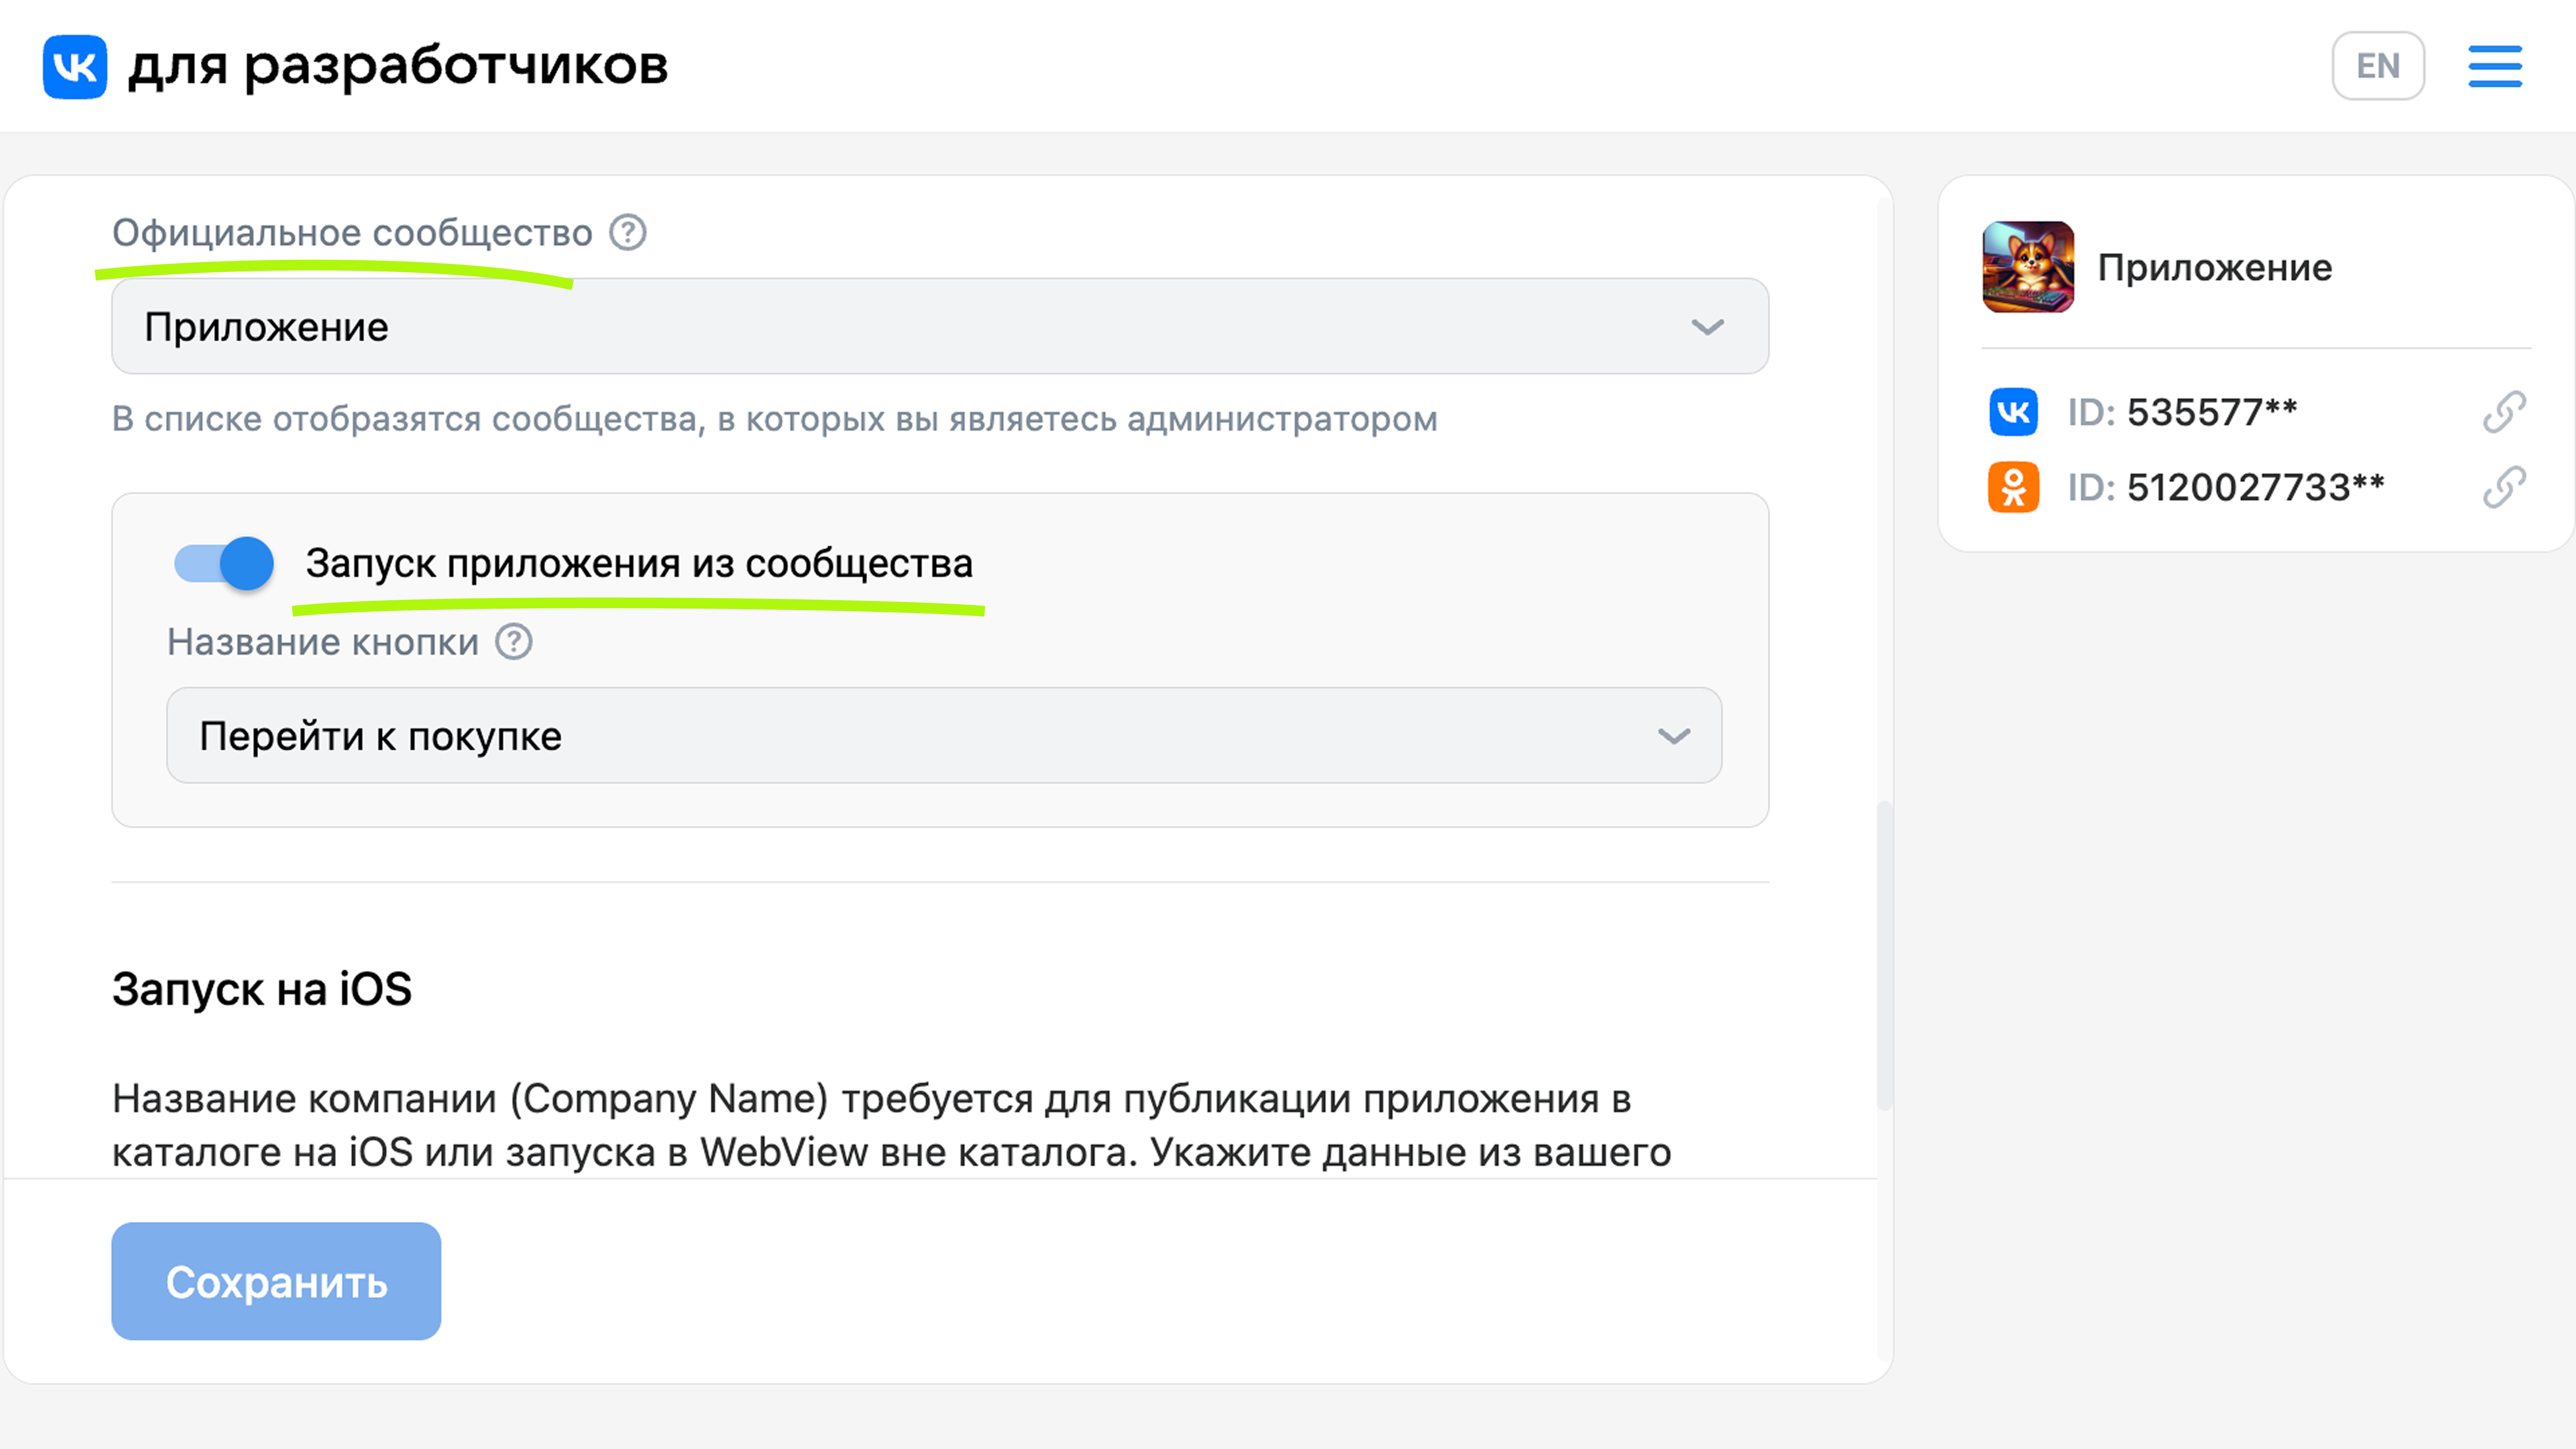Image resolution: width=2576 pixels, height=1449 pixels.
Task: Click chevron of the Приложение community dropdown
Action: click(1707, 327)
